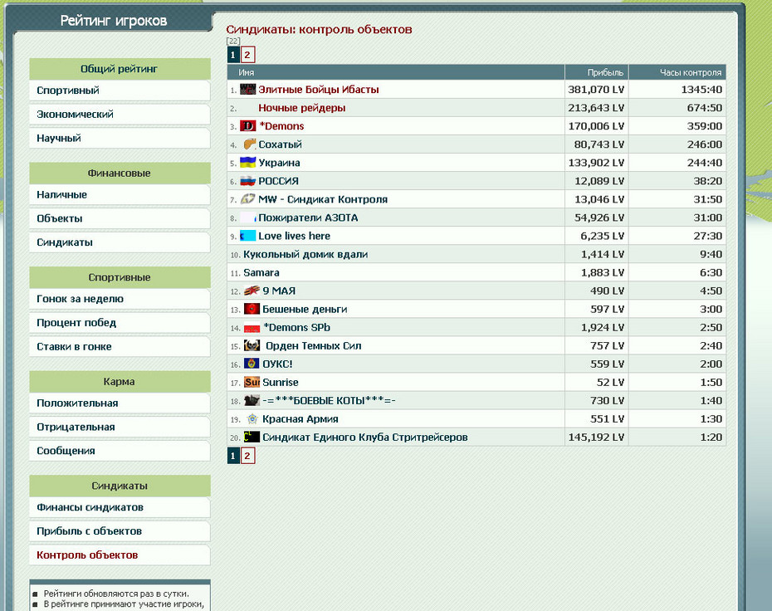Go to page 2 at top of table
Screen dimensions: 772x611
pyautogui.click(x=247, y=55)
